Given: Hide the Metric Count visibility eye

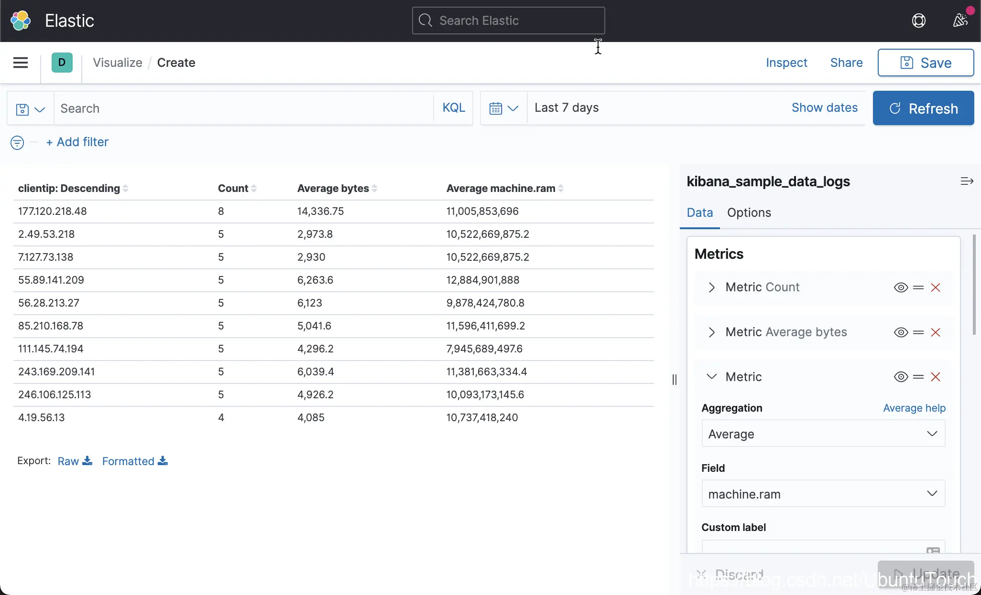Looking at the screenshot, I should pos(901,287).
